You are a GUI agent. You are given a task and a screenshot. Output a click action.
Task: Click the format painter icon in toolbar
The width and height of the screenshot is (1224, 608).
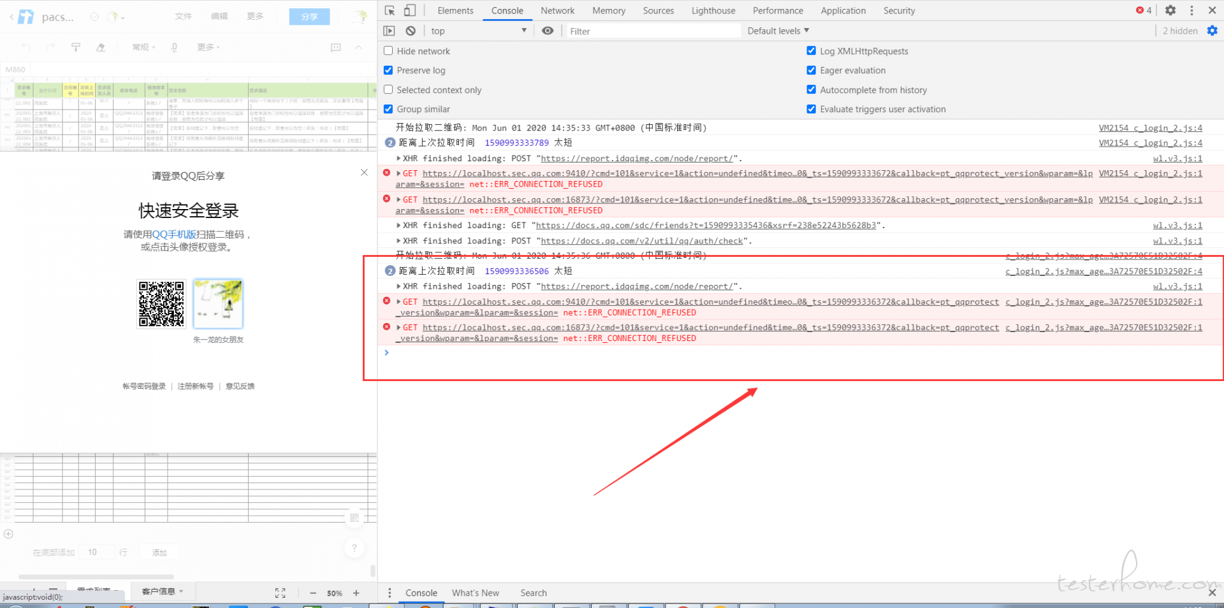coord(76,47)
